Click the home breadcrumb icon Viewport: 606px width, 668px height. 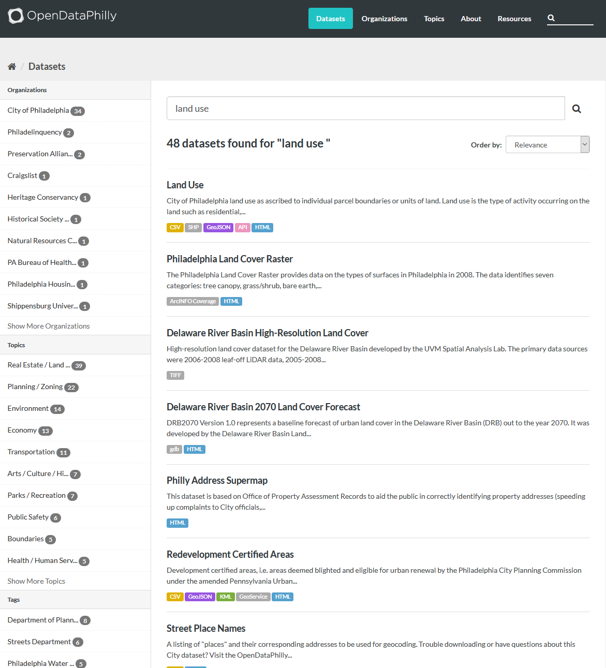tap(12, 66)
